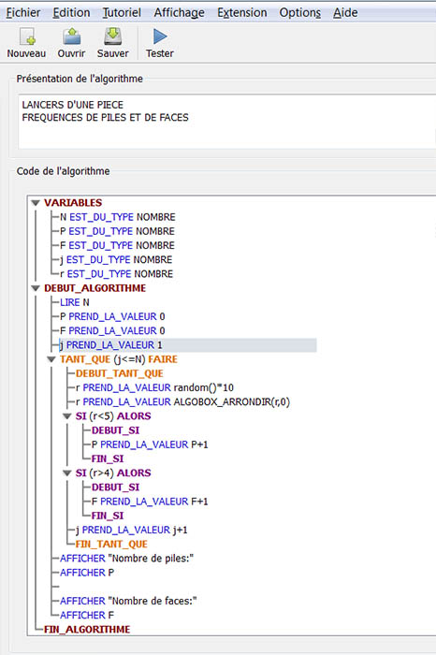Viewport: 436px width, 655px height.
Task: Open the Aide menu
Action: 345,12
